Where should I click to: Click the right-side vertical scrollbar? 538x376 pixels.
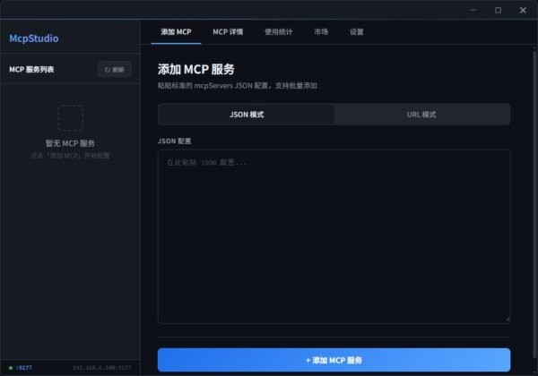tap(534, 205)
